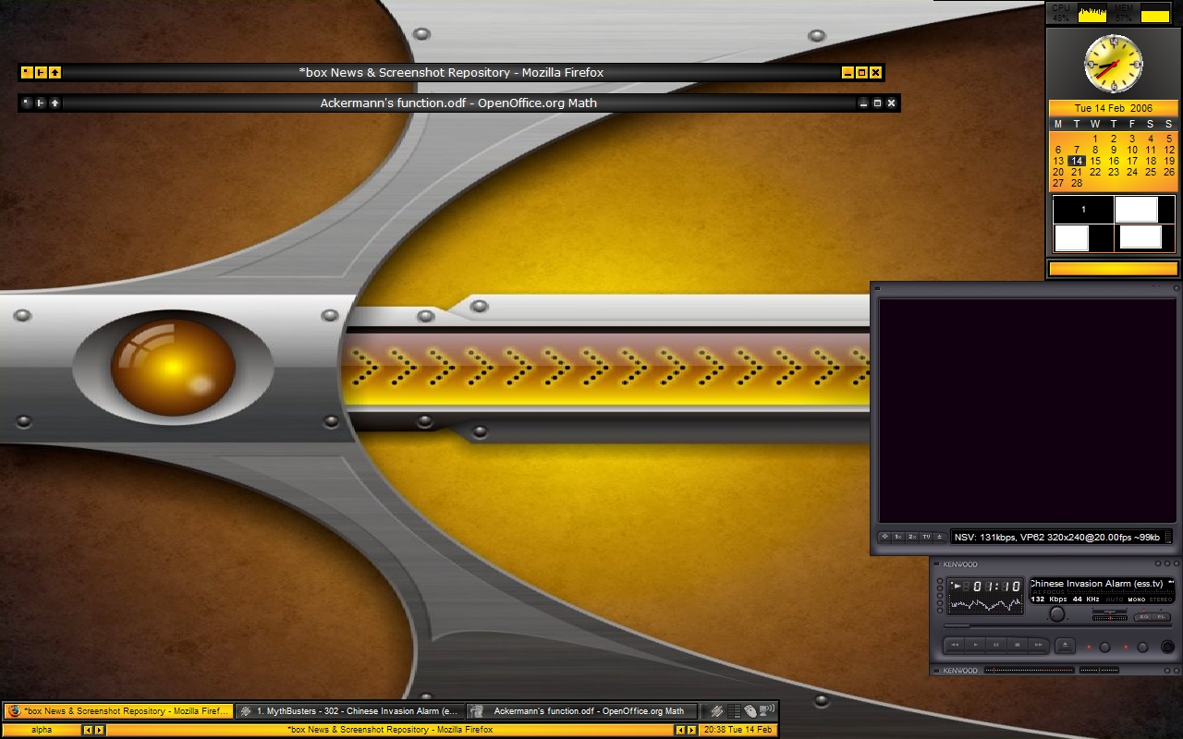Viewport: 1183px width, 739px height.
Task: Click the shade arrow on OpenOffice Math titlebar
Action: pos(55,103)
